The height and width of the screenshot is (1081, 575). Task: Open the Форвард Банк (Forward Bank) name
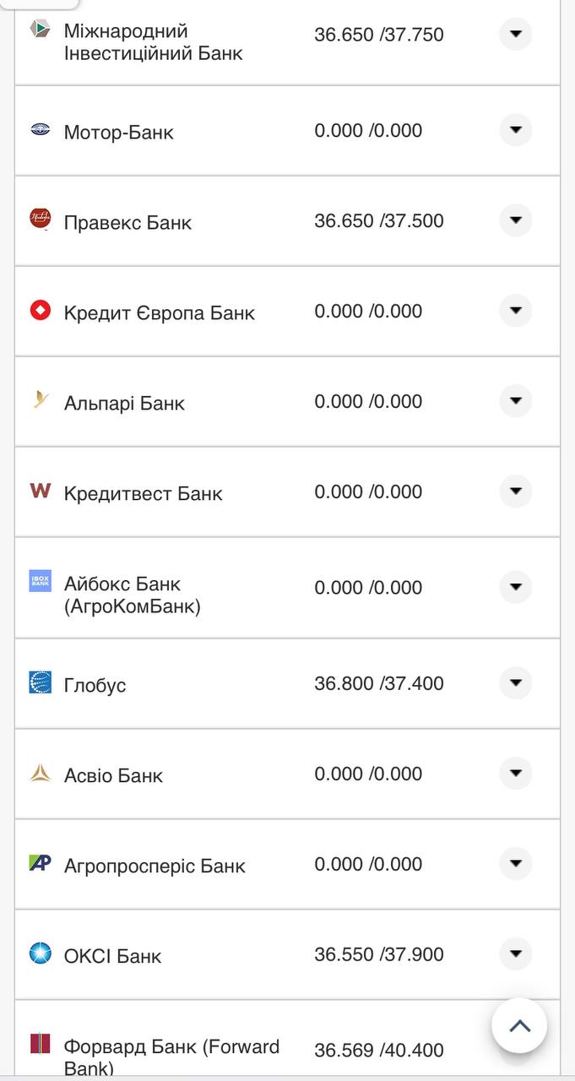tap(171, 1057)
